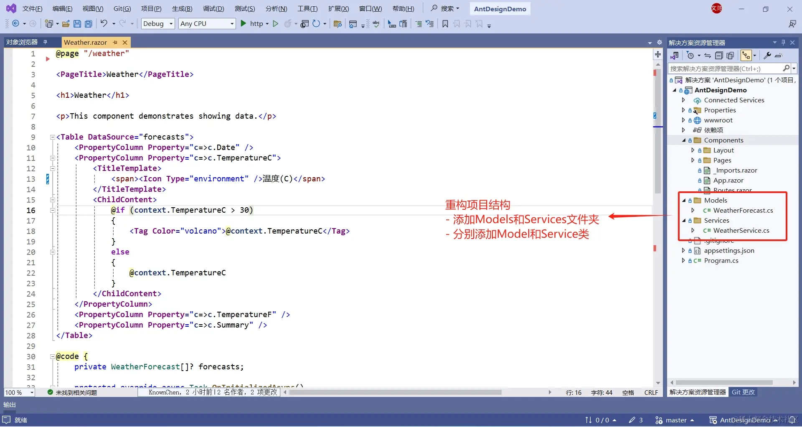Open the Git(G) menu
802x427 pixels.
click(x=122, y=8)
